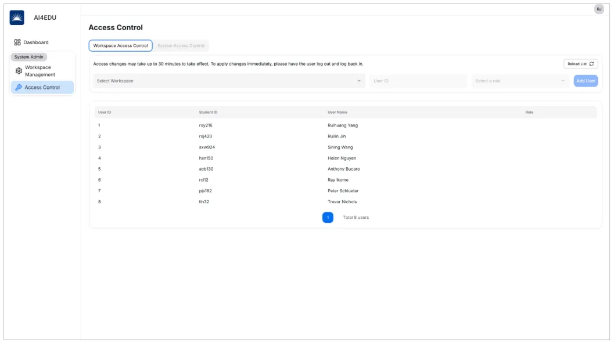Click the Dashboard grid icon
614x343 pixels.
(x=17, y=42)
